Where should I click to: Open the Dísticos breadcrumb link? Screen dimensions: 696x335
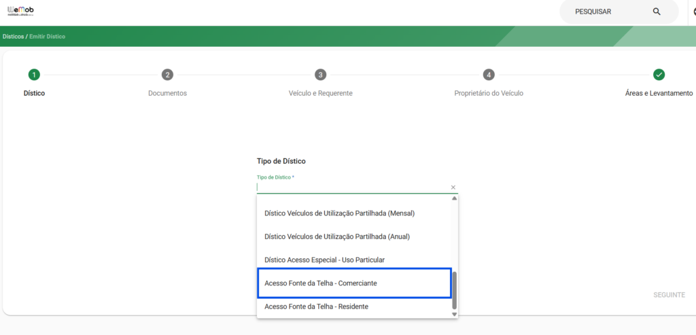[x=13, y=37]
